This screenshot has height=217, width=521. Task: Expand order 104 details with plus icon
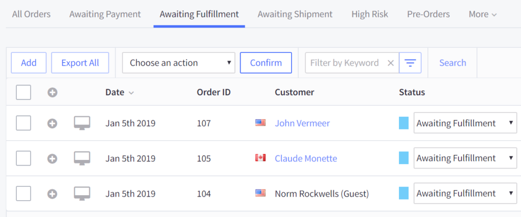coord(52,194)
